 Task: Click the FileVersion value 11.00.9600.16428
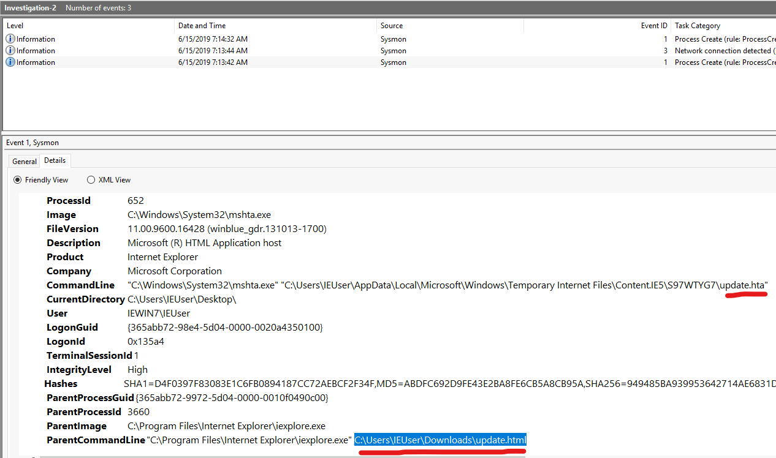pos(227,229)
